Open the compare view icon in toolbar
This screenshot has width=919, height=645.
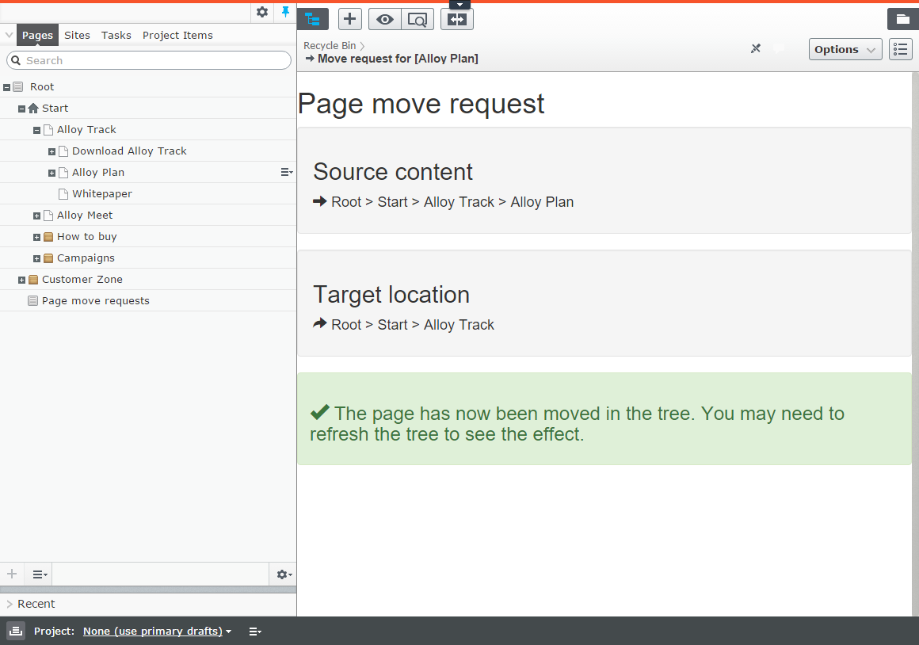[x=457, y=20]
